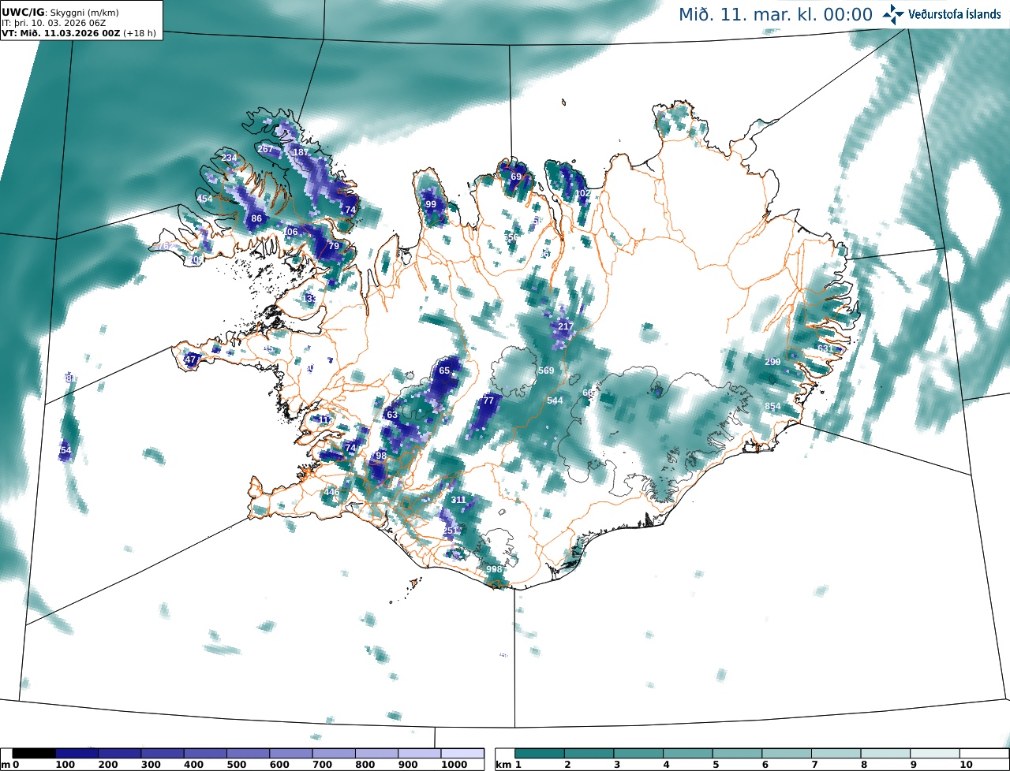The width and height of the screenshot is (1010, 771).
Task: Click the km scale tick label 5
Action: (716, 765)
